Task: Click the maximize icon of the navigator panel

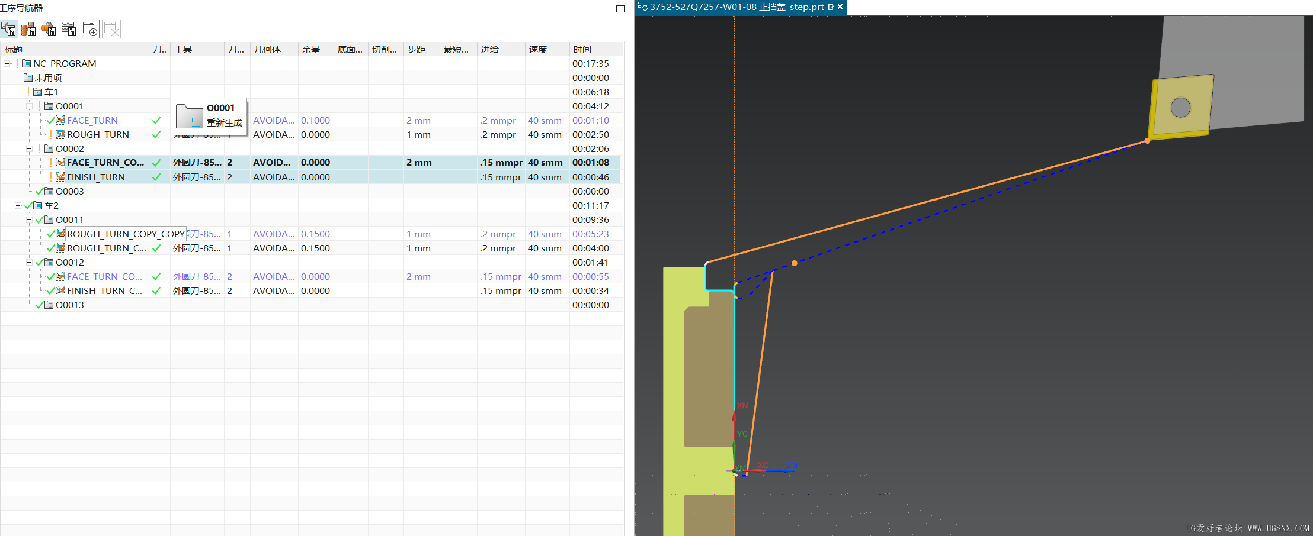Action: tap(620, 8)
